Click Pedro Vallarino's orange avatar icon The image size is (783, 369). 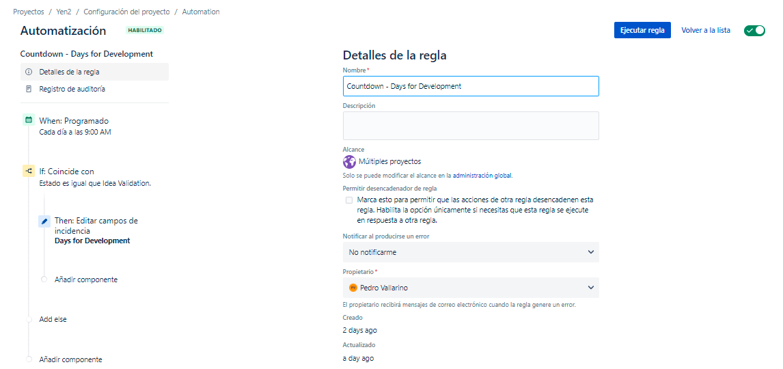(x=353, y=288)
